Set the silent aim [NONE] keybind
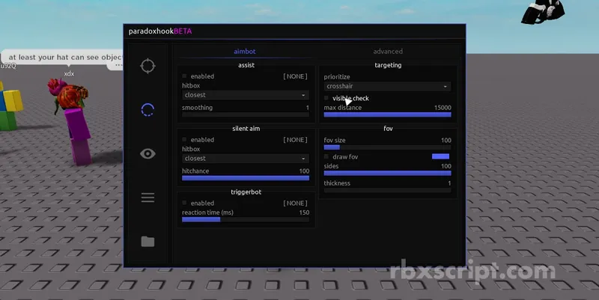This screenshot has width=599, height=300. (295, 140)
